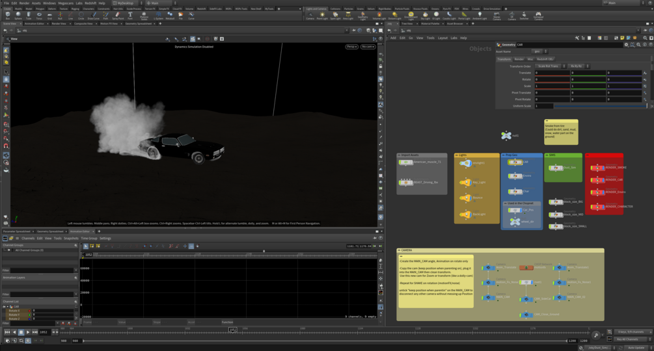Click the Auto Update button

pyautogui.click(x=635, y=348)
